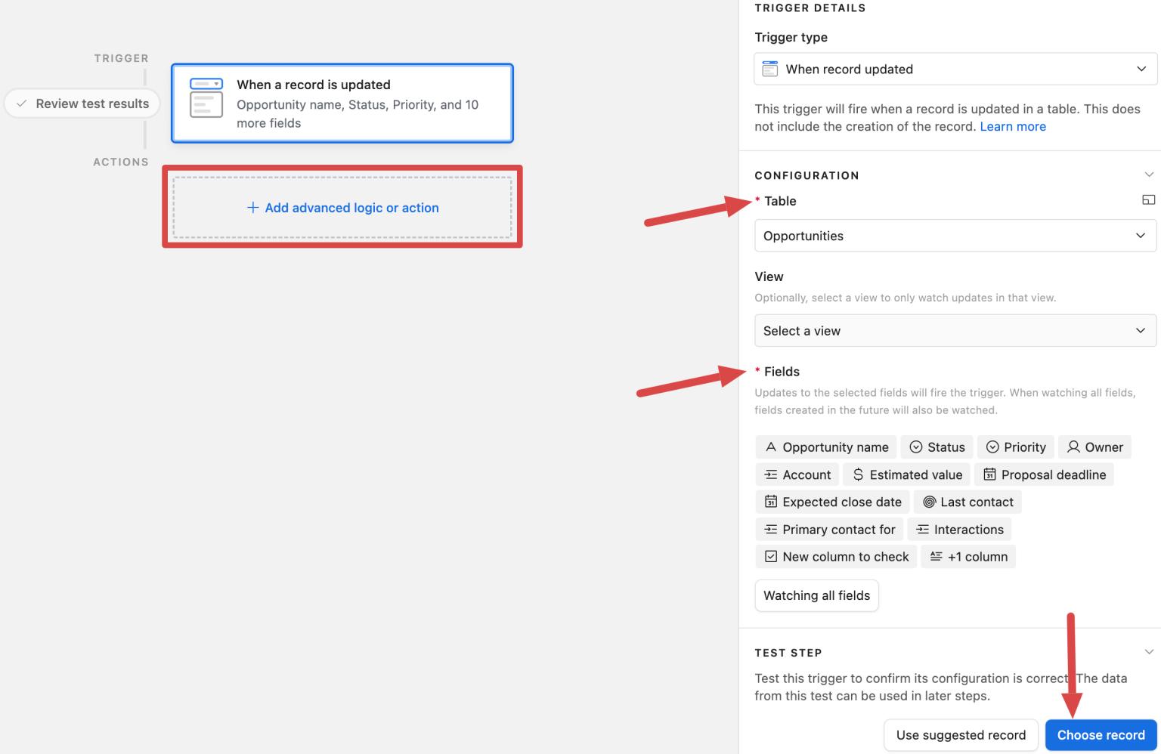Click the checkbox icon on New column to check
Screen dimensions: 1161x754
coord(770,556)
